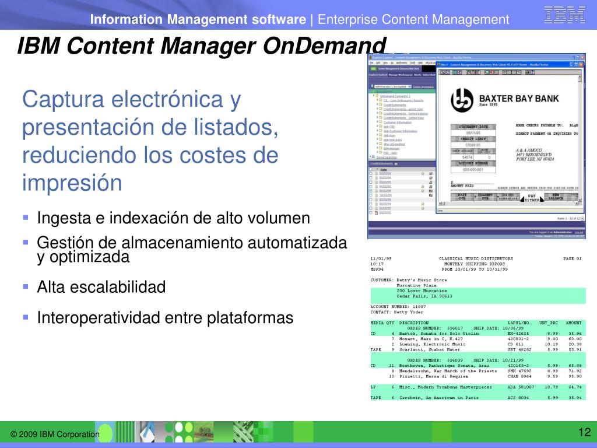Click the slide title IBM Content Manager OnDemand
Viewport: 597px width, 448px height.
[x=202, y=45]
